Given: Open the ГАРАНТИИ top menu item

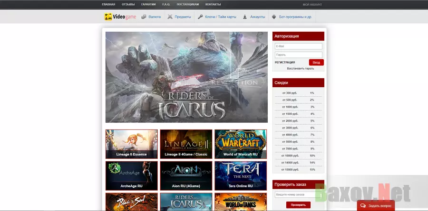Looking at the screenshot, I should 148,5.
